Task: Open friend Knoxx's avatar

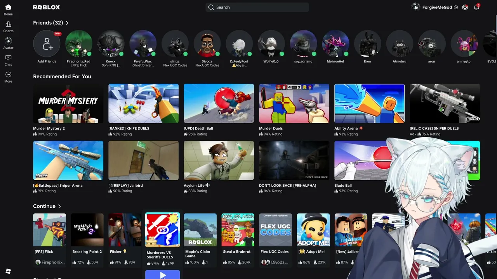Action: [111, 44]
